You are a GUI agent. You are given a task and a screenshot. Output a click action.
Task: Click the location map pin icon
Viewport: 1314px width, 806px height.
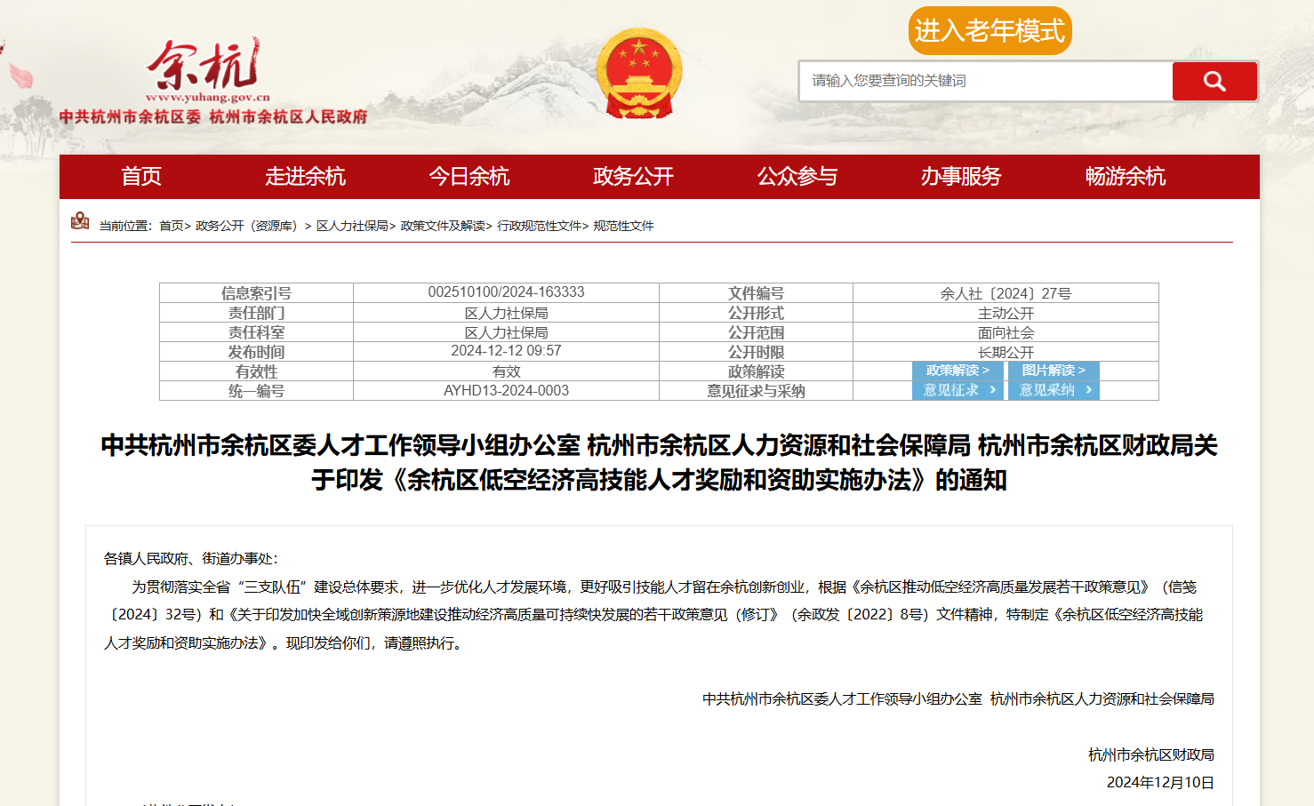click(80, 221)
